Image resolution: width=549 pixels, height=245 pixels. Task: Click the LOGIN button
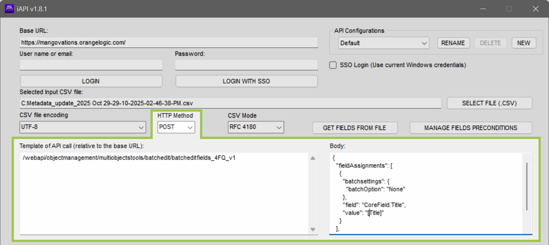click(91, 81)
